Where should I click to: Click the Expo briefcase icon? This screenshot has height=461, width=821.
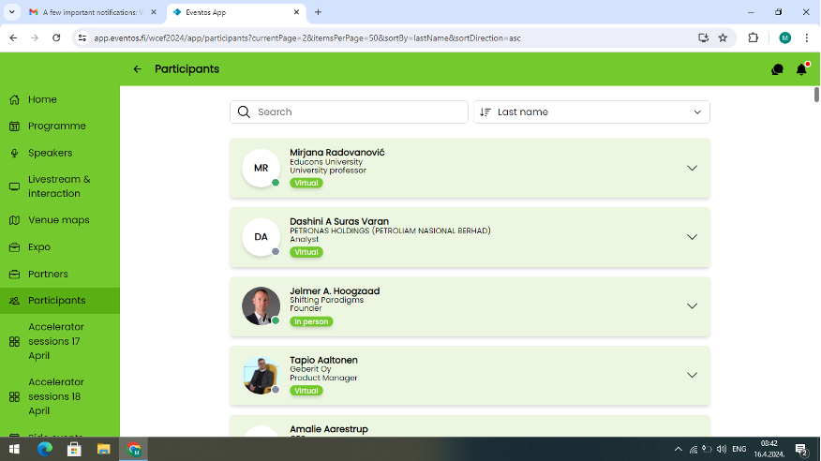pyautogui.click(x=14, y=247)
